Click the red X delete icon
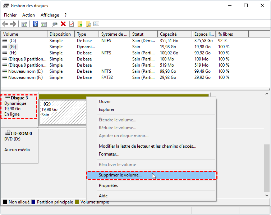The image size is (271, 215). 63,24
